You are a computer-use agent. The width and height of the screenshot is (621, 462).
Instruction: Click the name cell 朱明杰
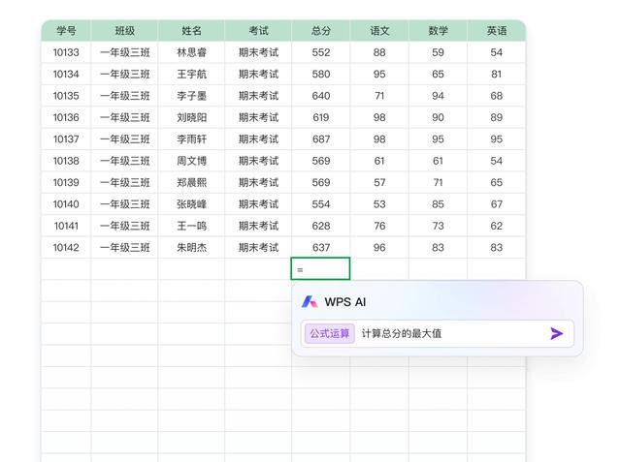191,248
